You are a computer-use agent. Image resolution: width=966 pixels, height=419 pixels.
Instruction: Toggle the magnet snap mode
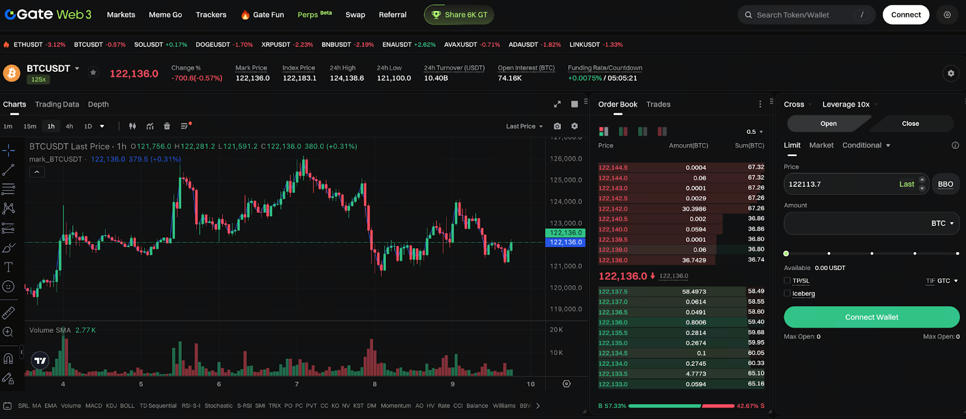point(8,359)
